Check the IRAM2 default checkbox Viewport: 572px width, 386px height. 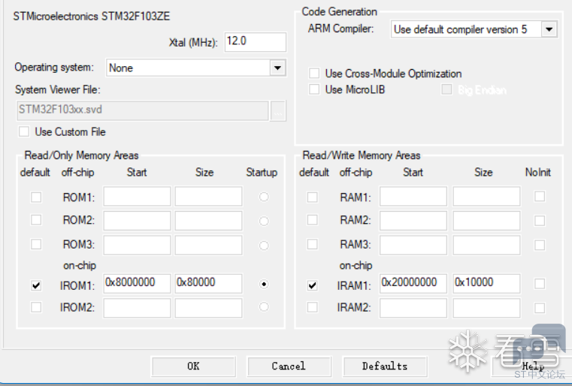click(312, 307)
